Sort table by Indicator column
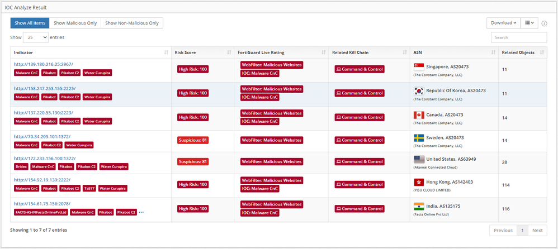Screen dimensions: 558x249 pyautogui.click(x=91, y=52)
